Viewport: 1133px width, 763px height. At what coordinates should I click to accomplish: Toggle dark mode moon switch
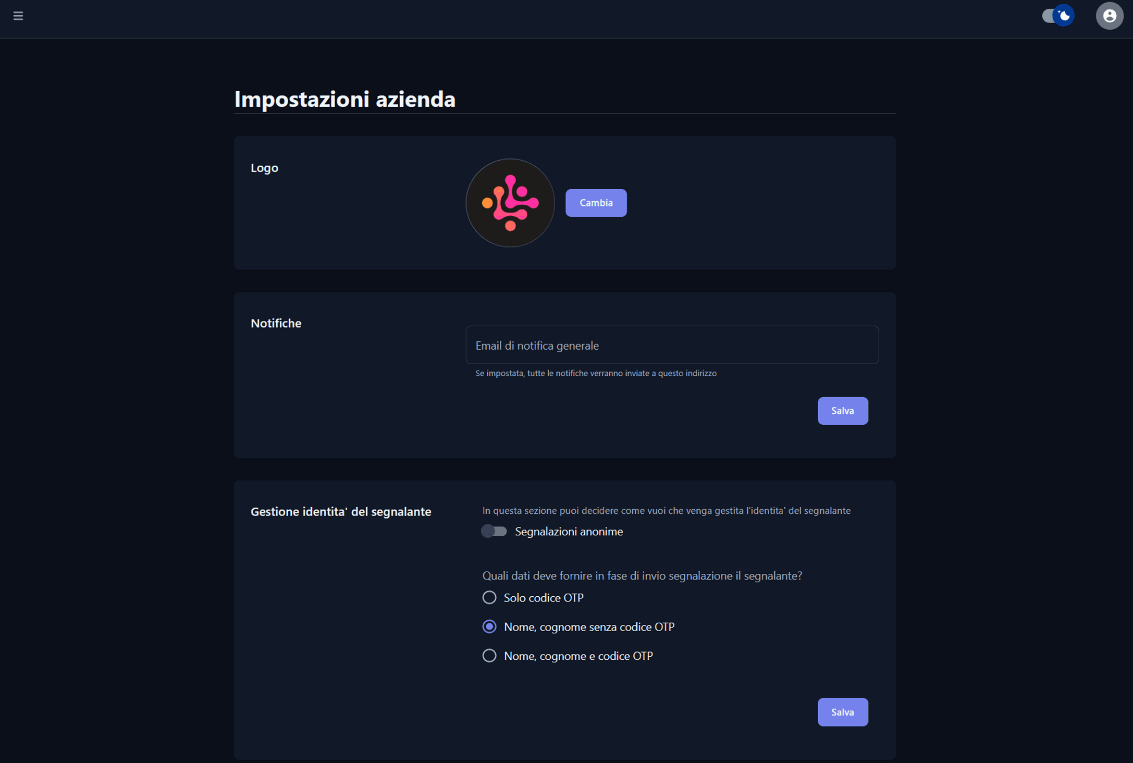[x=1058, y=16]
